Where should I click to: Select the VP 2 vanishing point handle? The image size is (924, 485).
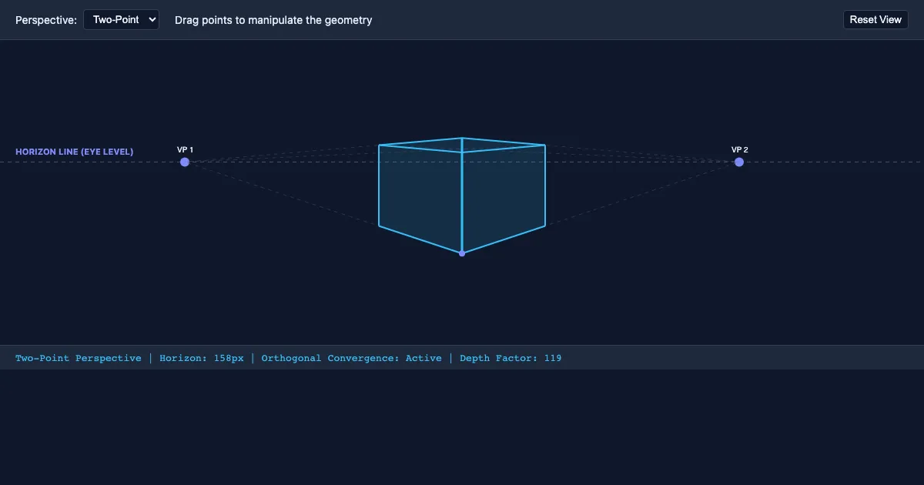coord(739,162)
